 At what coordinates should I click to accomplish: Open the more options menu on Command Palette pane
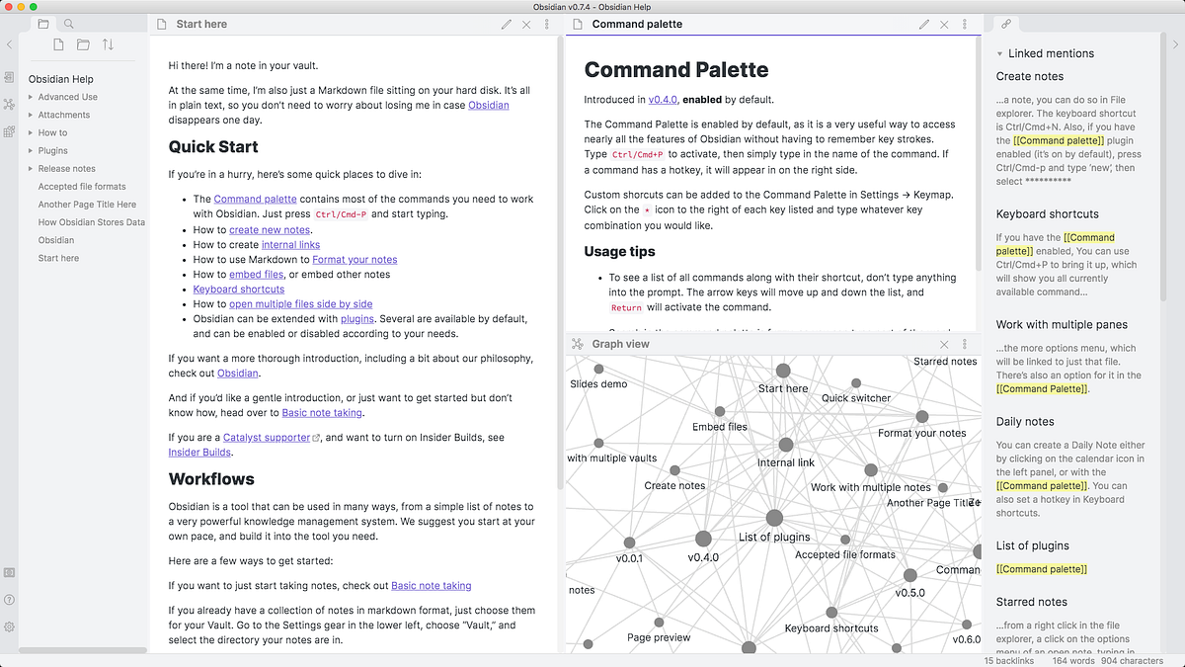(x=964, y=24)
